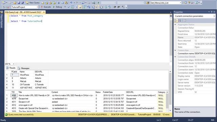
Task: Select the WordPress cell in Name column
Action: [x=26, y=75]
